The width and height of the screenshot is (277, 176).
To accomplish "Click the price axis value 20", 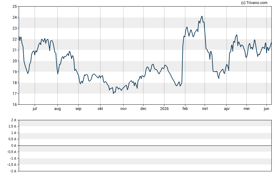I will click(14, 61).
